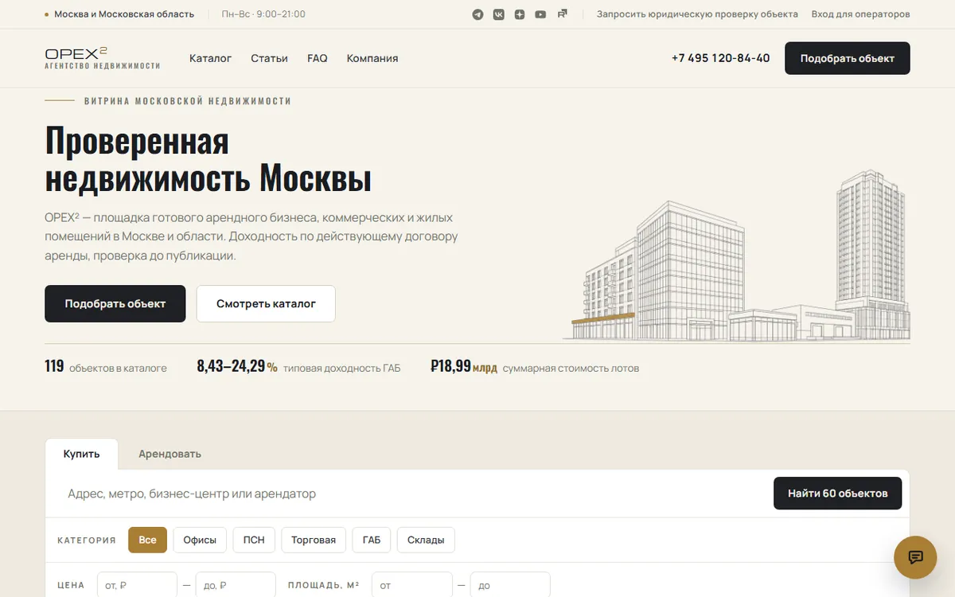Select the ПСН category filter
The width and height of the screenshot is (955, 597).
point(254,540)
